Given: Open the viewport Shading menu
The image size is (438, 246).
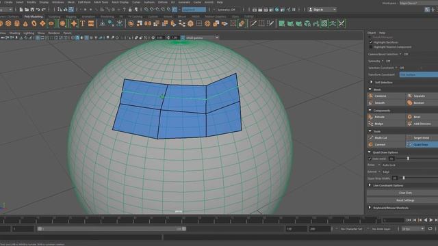Looking at the screenshot, I should 15,33.
